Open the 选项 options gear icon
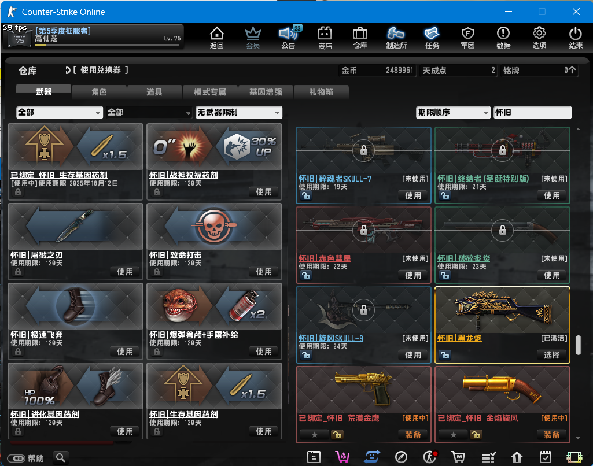 click(539, 38)
